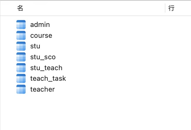
Task: Sort by the 名 column header
Action: click(x=20, y=8)
